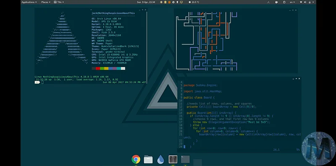Click the sun-shaped tray icon
336x166 pixels.
[x=161, y=2]
